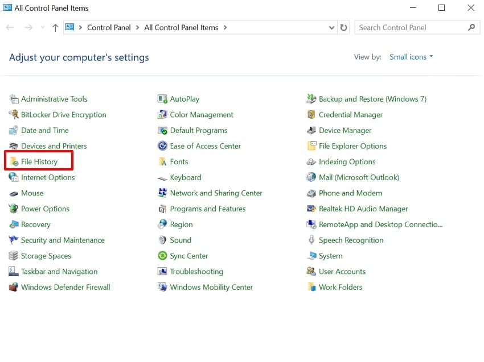Open Administrative Tools

54,98
